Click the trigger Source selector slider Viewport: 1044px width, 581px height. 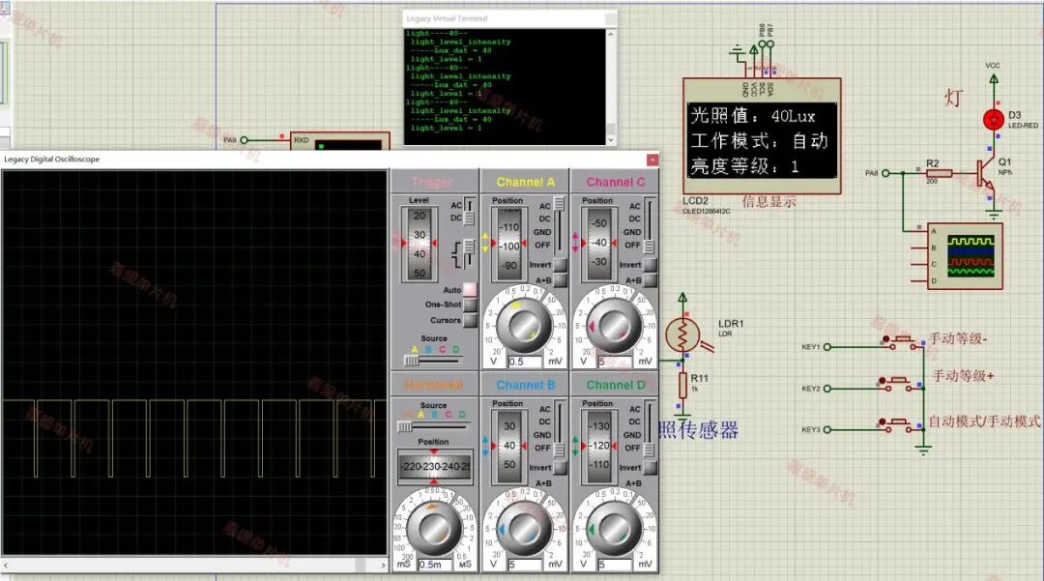[x=433, y=360]
